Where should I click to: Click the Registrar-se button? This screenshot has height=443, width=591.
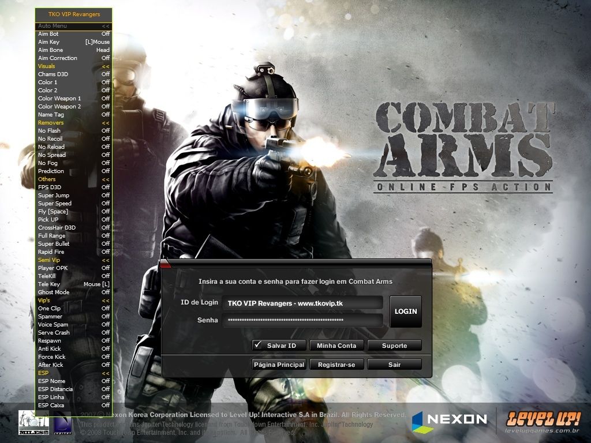[336, 365]
